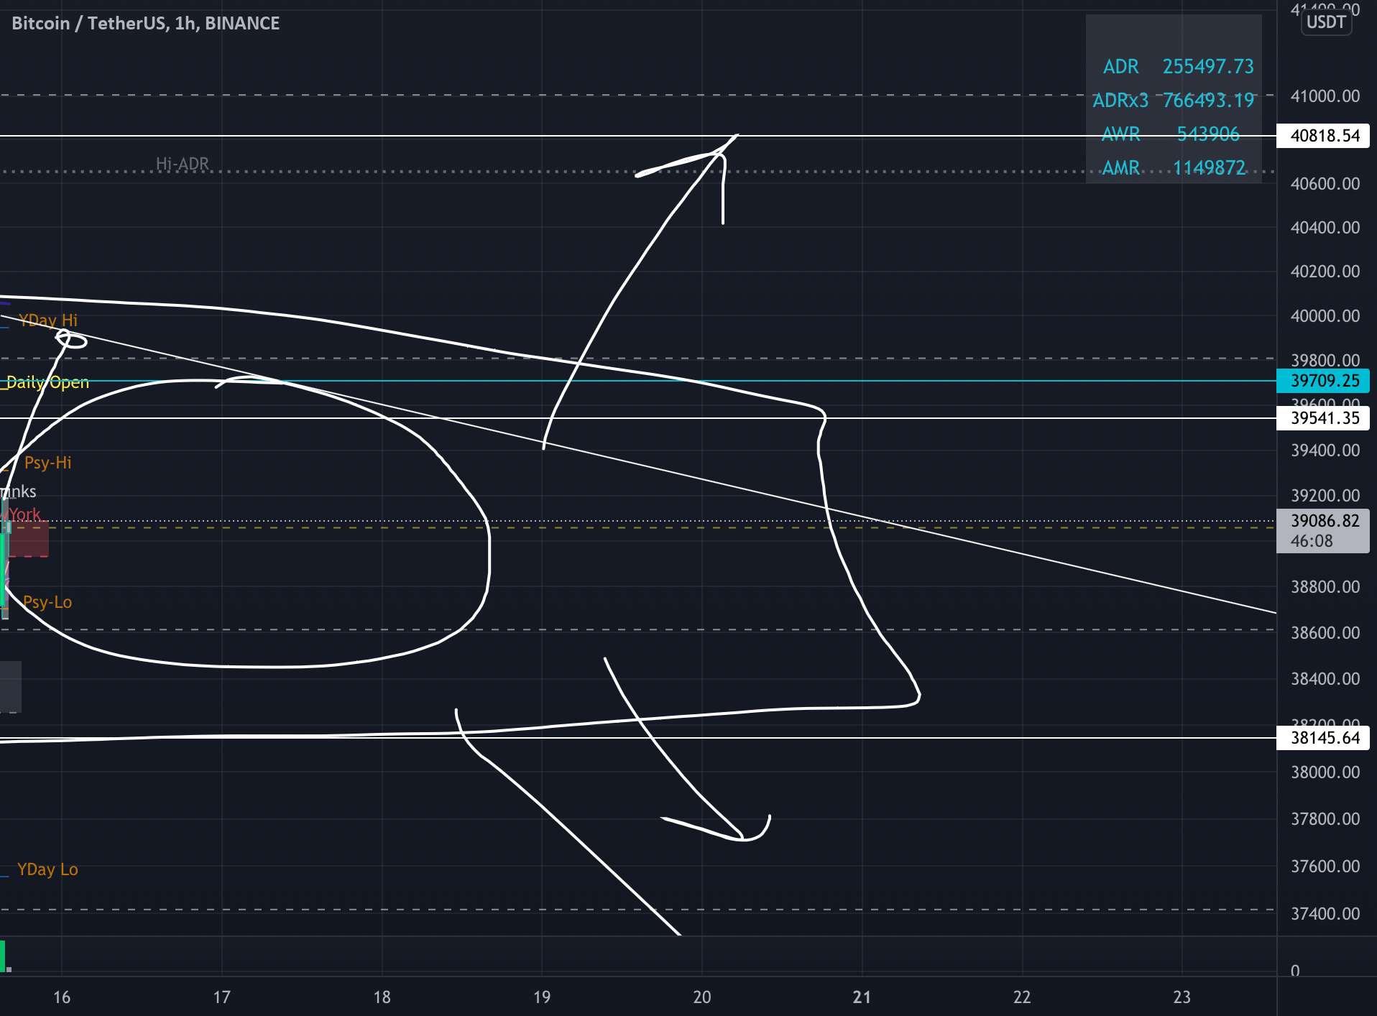The image size is (1377, 1016).
Task: Click the date 17 on time axis
Action: (x=222, y=997)
